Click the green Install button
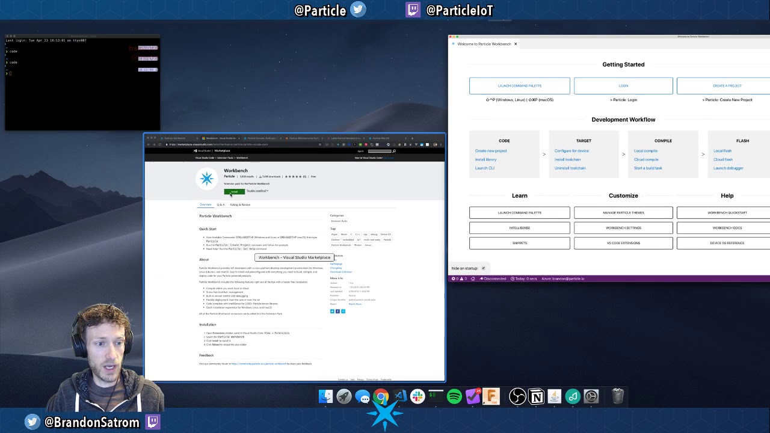This screenshot has height=433, width=770. click(x=235, y=192)
